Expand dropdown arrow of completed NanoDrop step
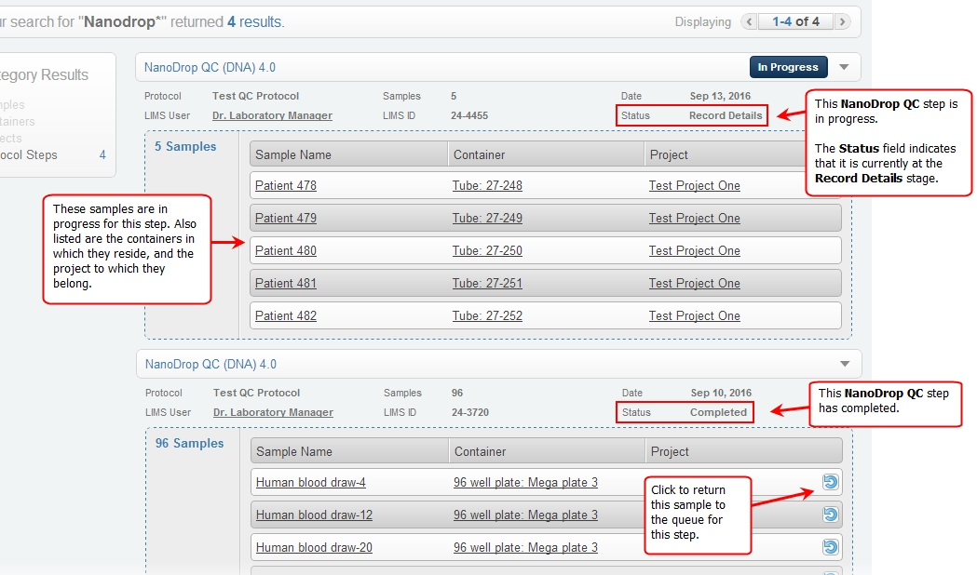The width and height of the screenshot is (977, 575). [845, 364]
